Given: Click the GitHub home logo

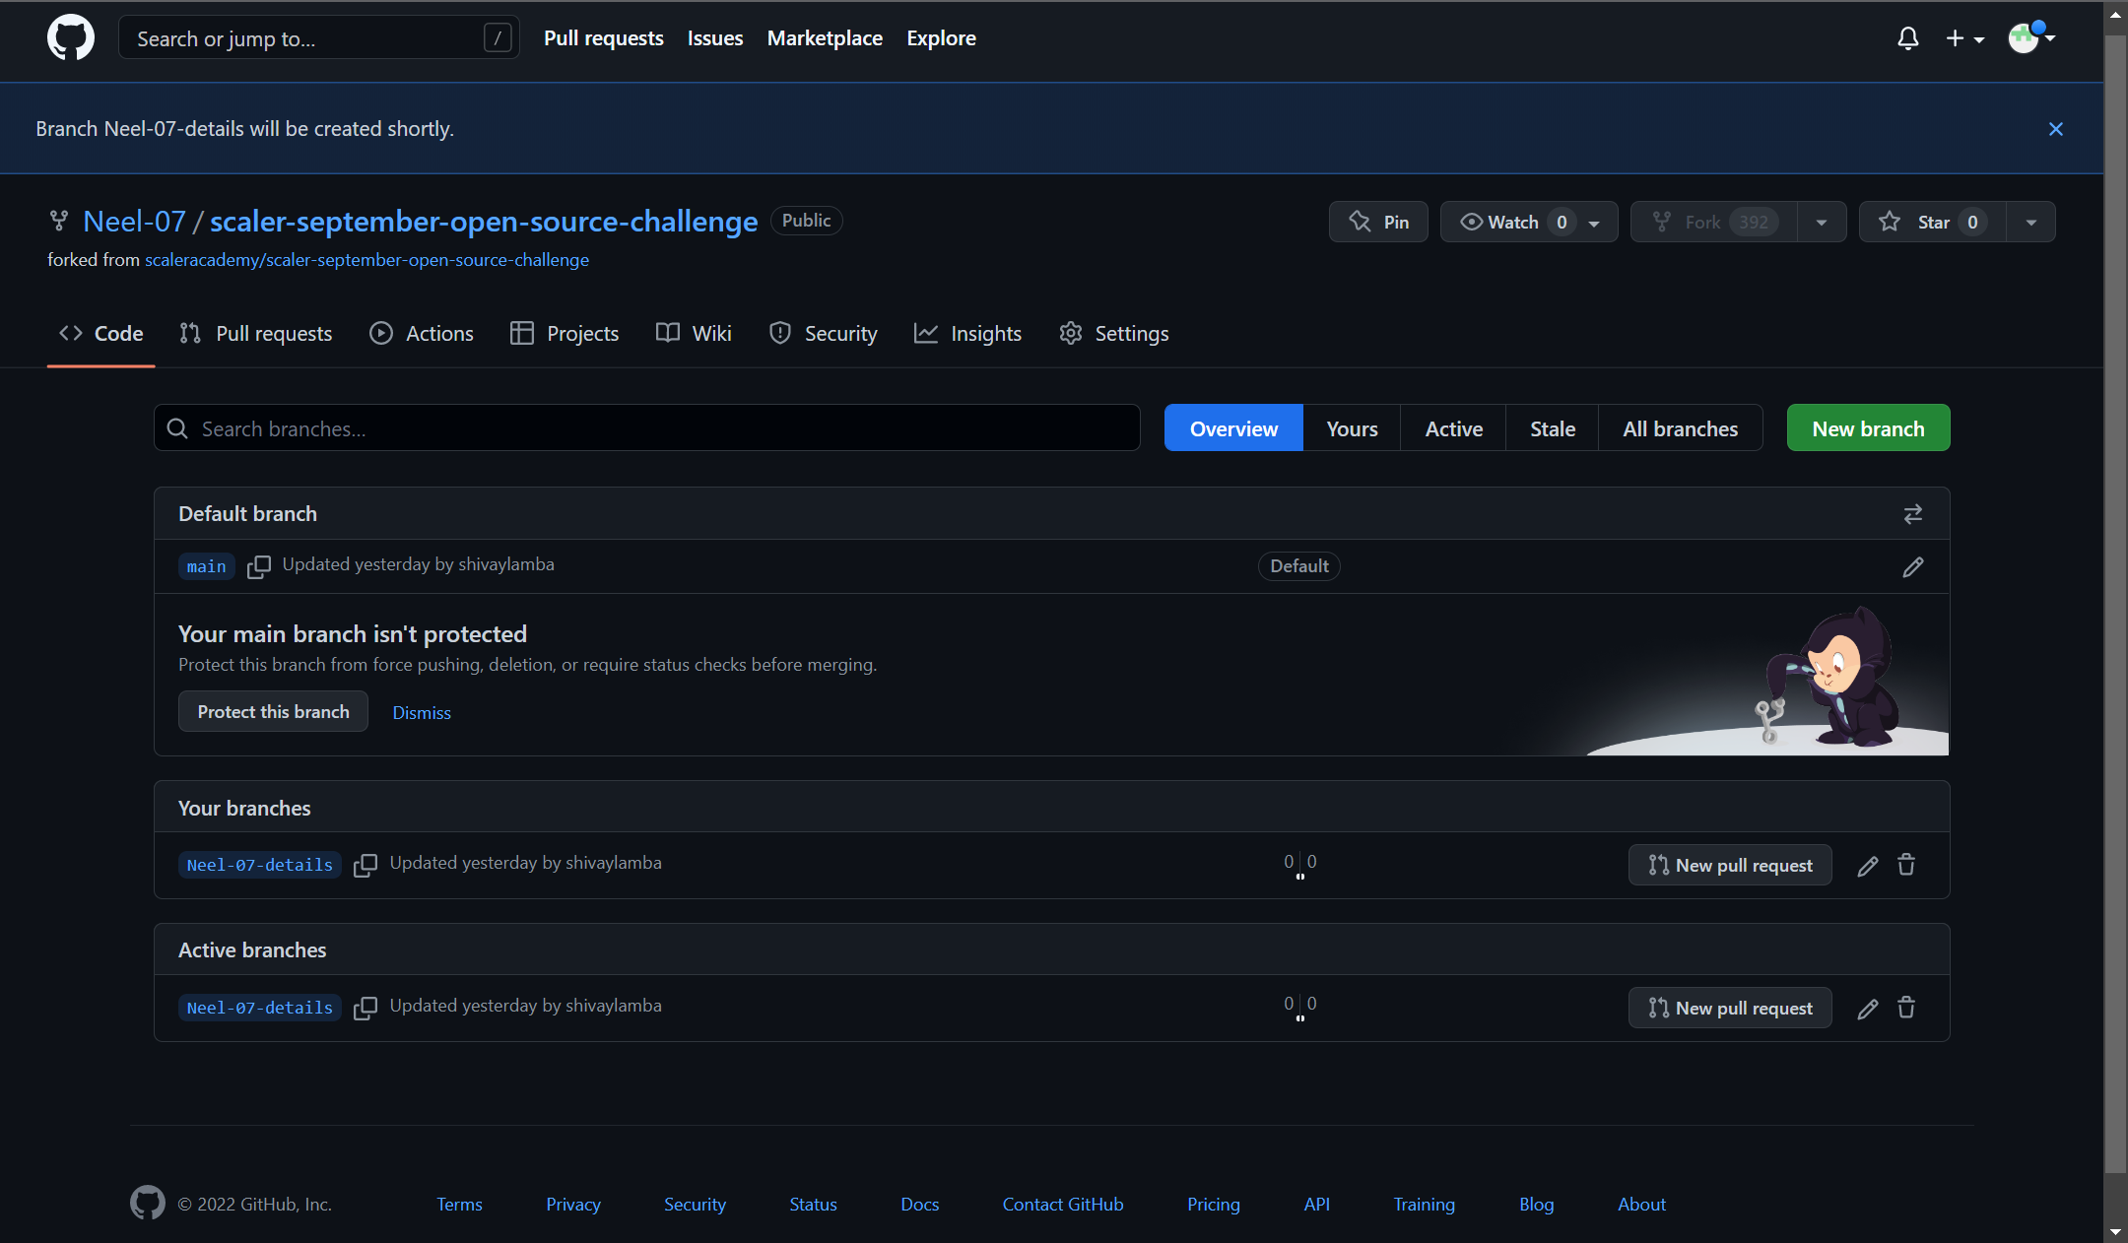Looking at the screenshot, I should click(x=70, y=37).
